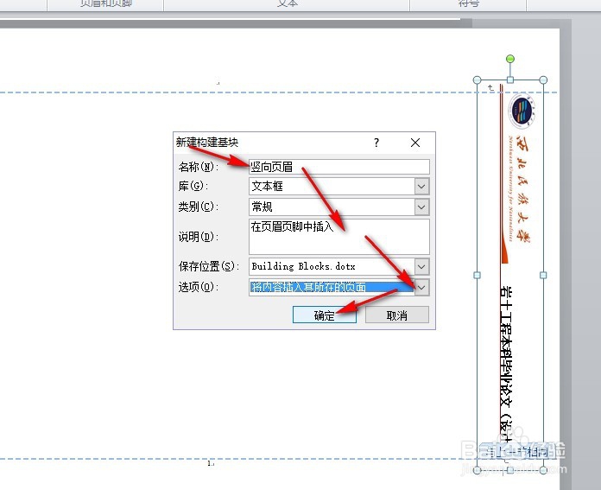601x490 pixels.
Task: Open the 库 gallery dropdown arrow
Action: click(421, 187)
